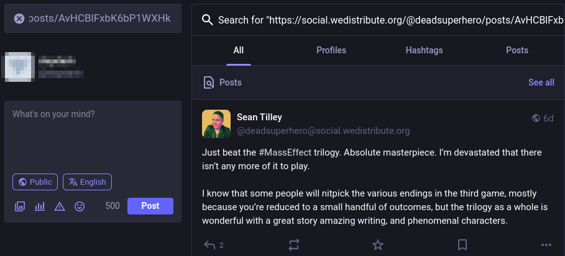The image size is (565, 256).
Task: Open the Posts search tab
Action: point(517,50)
